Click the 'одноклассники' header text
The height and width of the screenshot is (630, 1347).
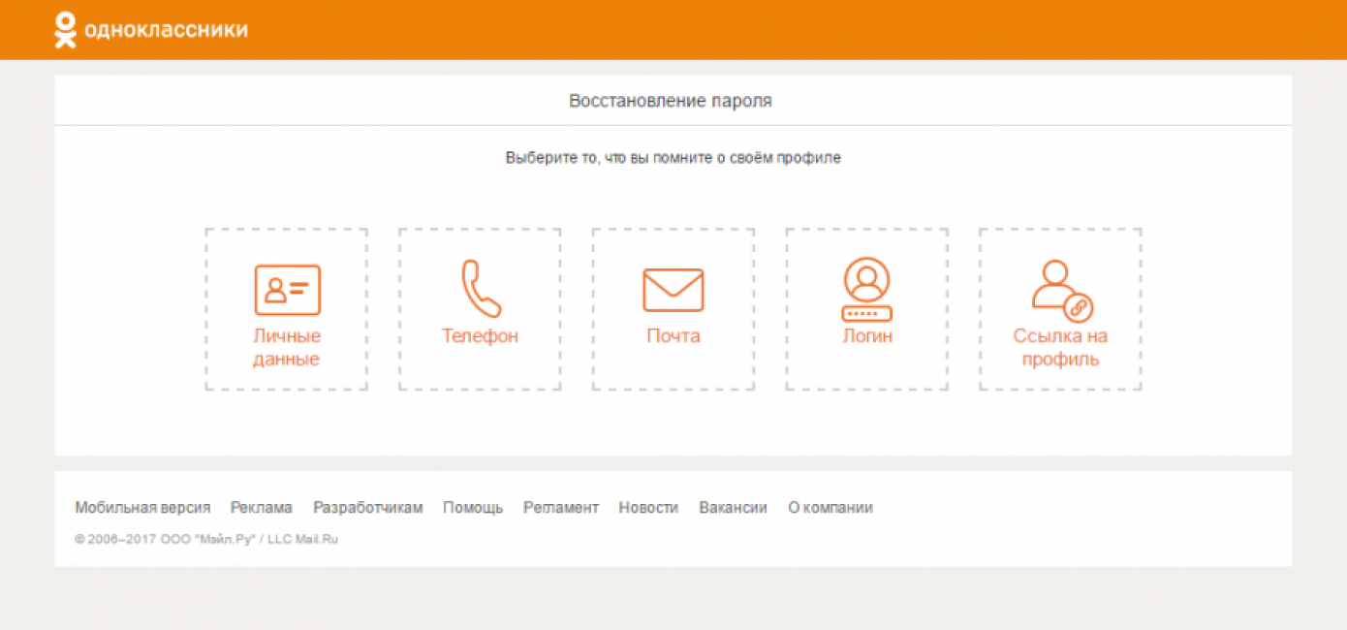click(x=166, y=30)
